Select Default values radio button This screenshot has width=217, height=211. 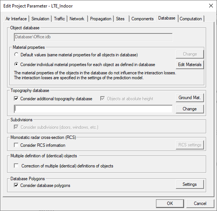pos(16,54)
